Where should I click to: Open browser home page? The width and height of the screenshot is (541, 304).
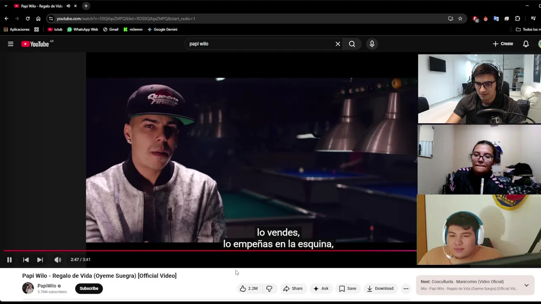[x=38, y=19]
